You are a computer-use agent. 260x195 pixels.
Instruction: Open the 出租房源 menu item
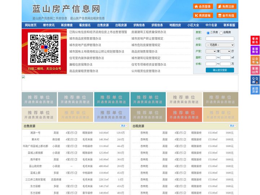(x=121, y=25)
